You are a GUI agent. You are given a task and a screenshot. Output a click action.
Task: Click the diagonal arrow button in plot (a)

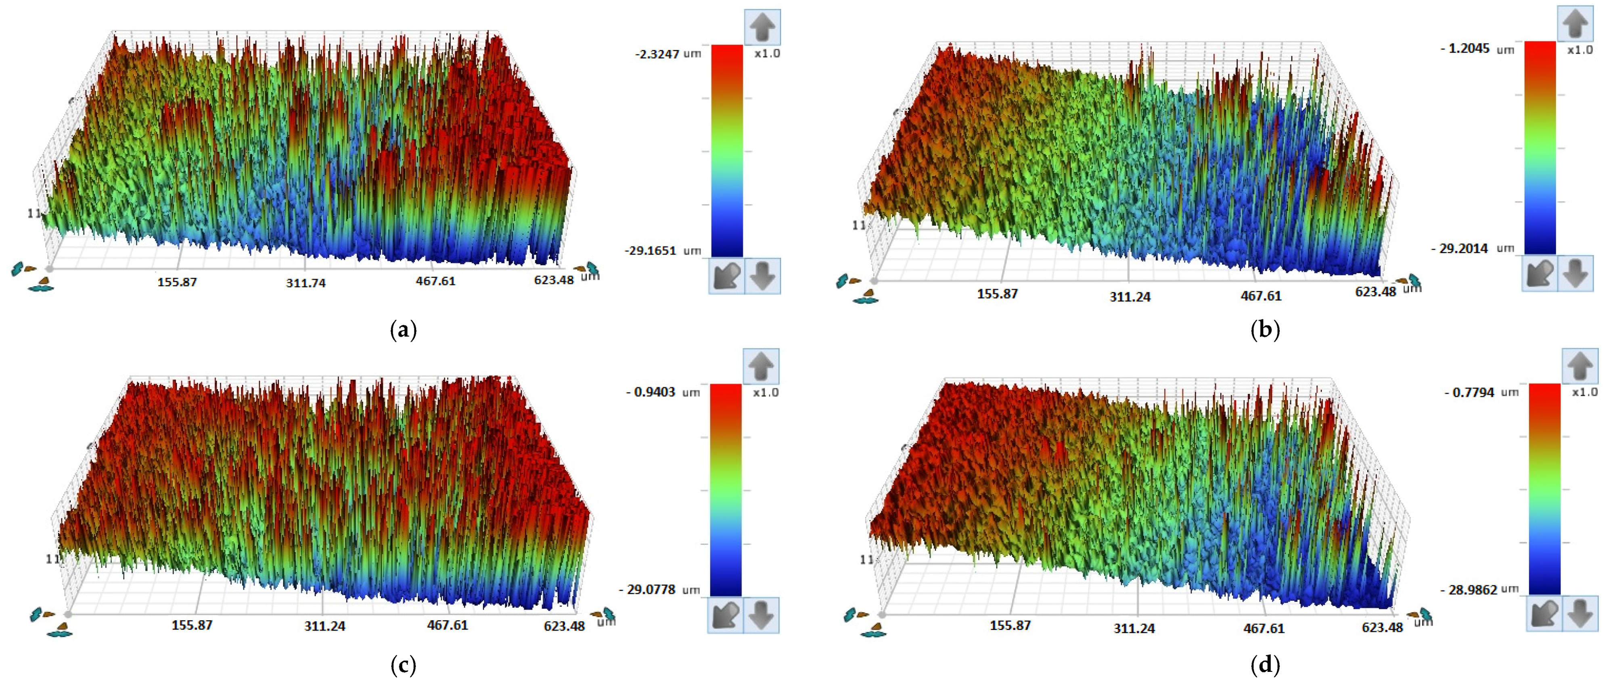[x=727, y=275]
